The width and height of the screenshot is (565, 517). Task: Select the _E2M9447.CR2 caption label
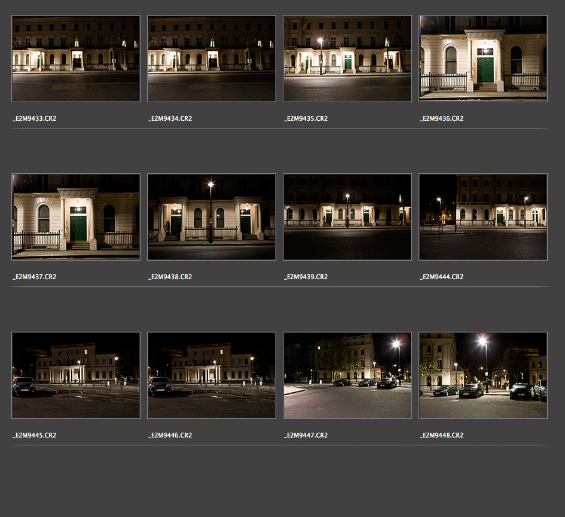pyautogui.click(x=306, y=436)
